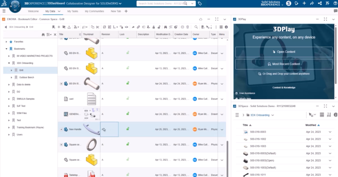Click the information icon in 3DSpace toolbar
The image size is (338, 177).
click(335, 115)
